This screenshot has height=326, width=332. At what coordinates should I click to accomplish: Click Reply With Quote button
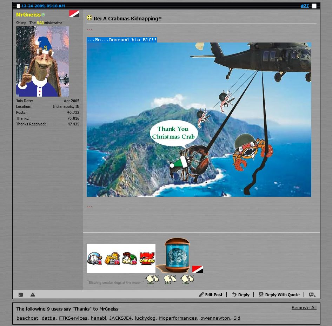(279, 295)
